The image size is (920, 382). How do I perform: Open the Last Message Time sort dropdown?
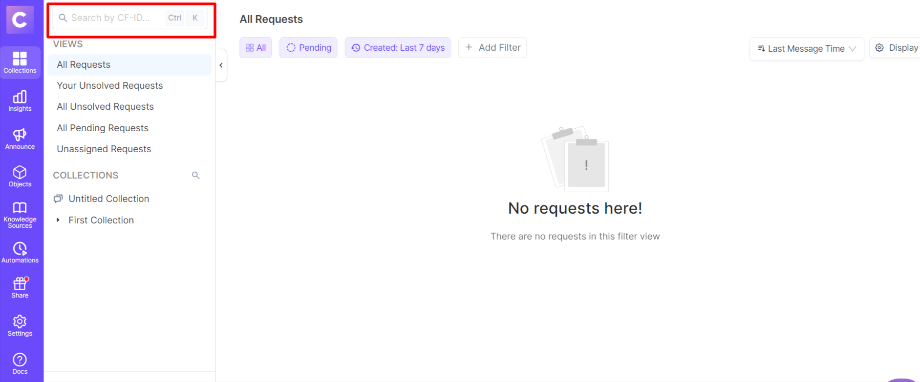tap(806, 49)
